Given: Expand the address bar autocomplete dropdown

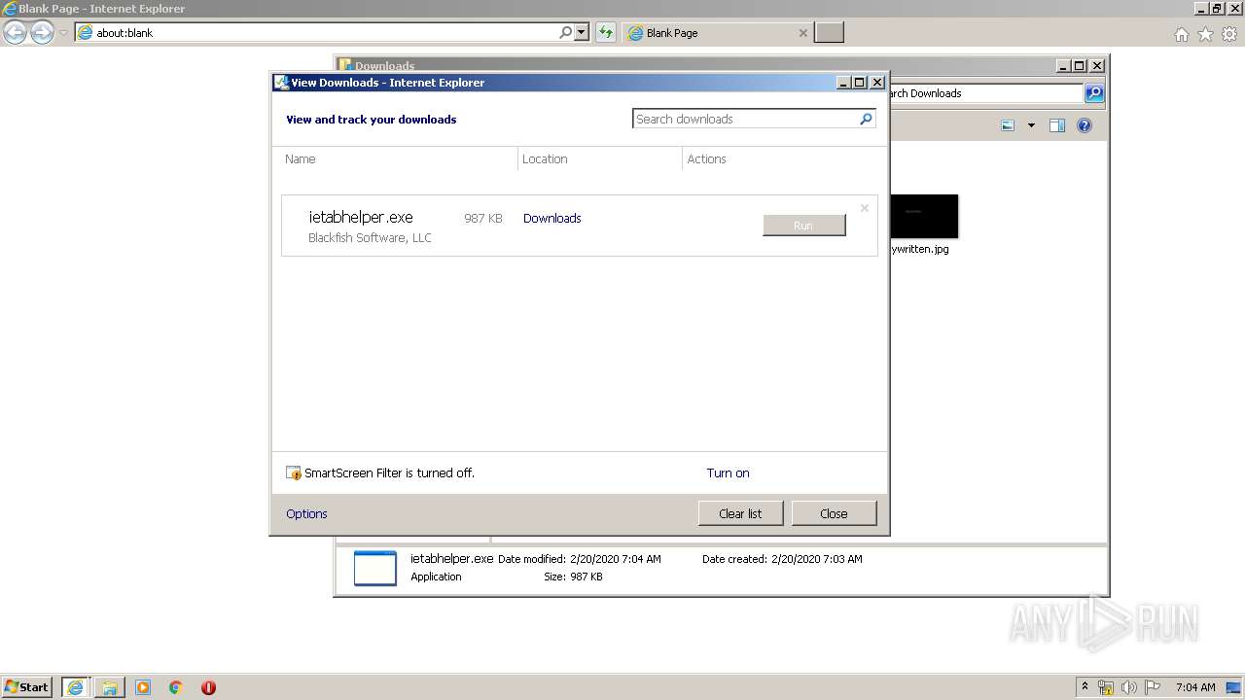Looking at the screenshot, I should point(582,33).
